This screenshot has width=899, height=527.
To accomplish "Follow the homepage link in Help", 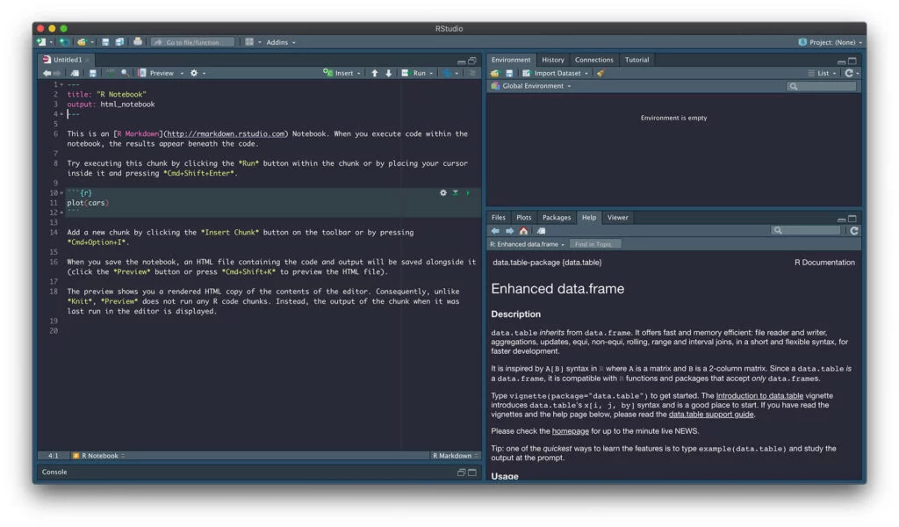I will point(570,431).
